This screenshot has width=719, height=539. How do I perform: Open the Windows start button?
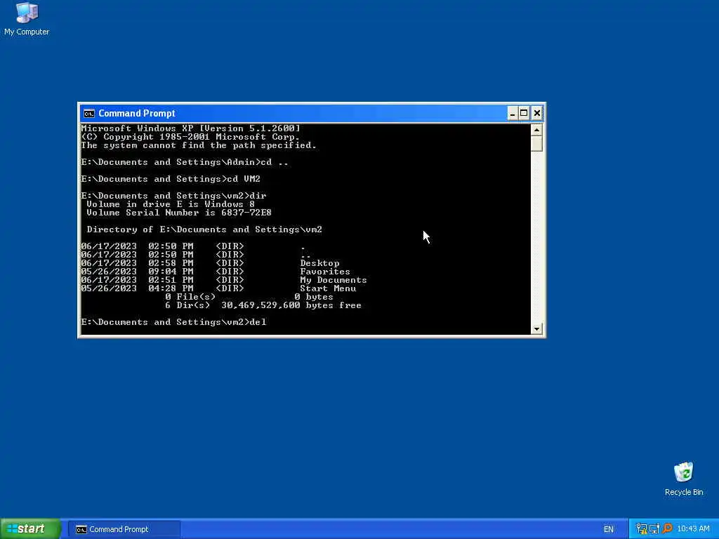click(30, 529)
